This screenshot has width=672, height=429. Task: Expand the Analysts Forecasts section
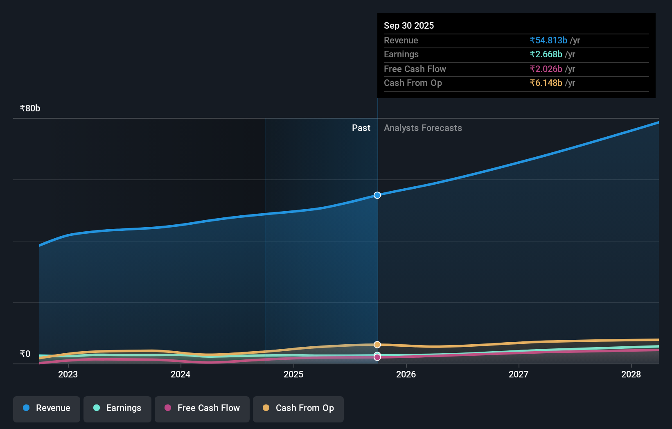pyautogui.click(x=423, y=128)
